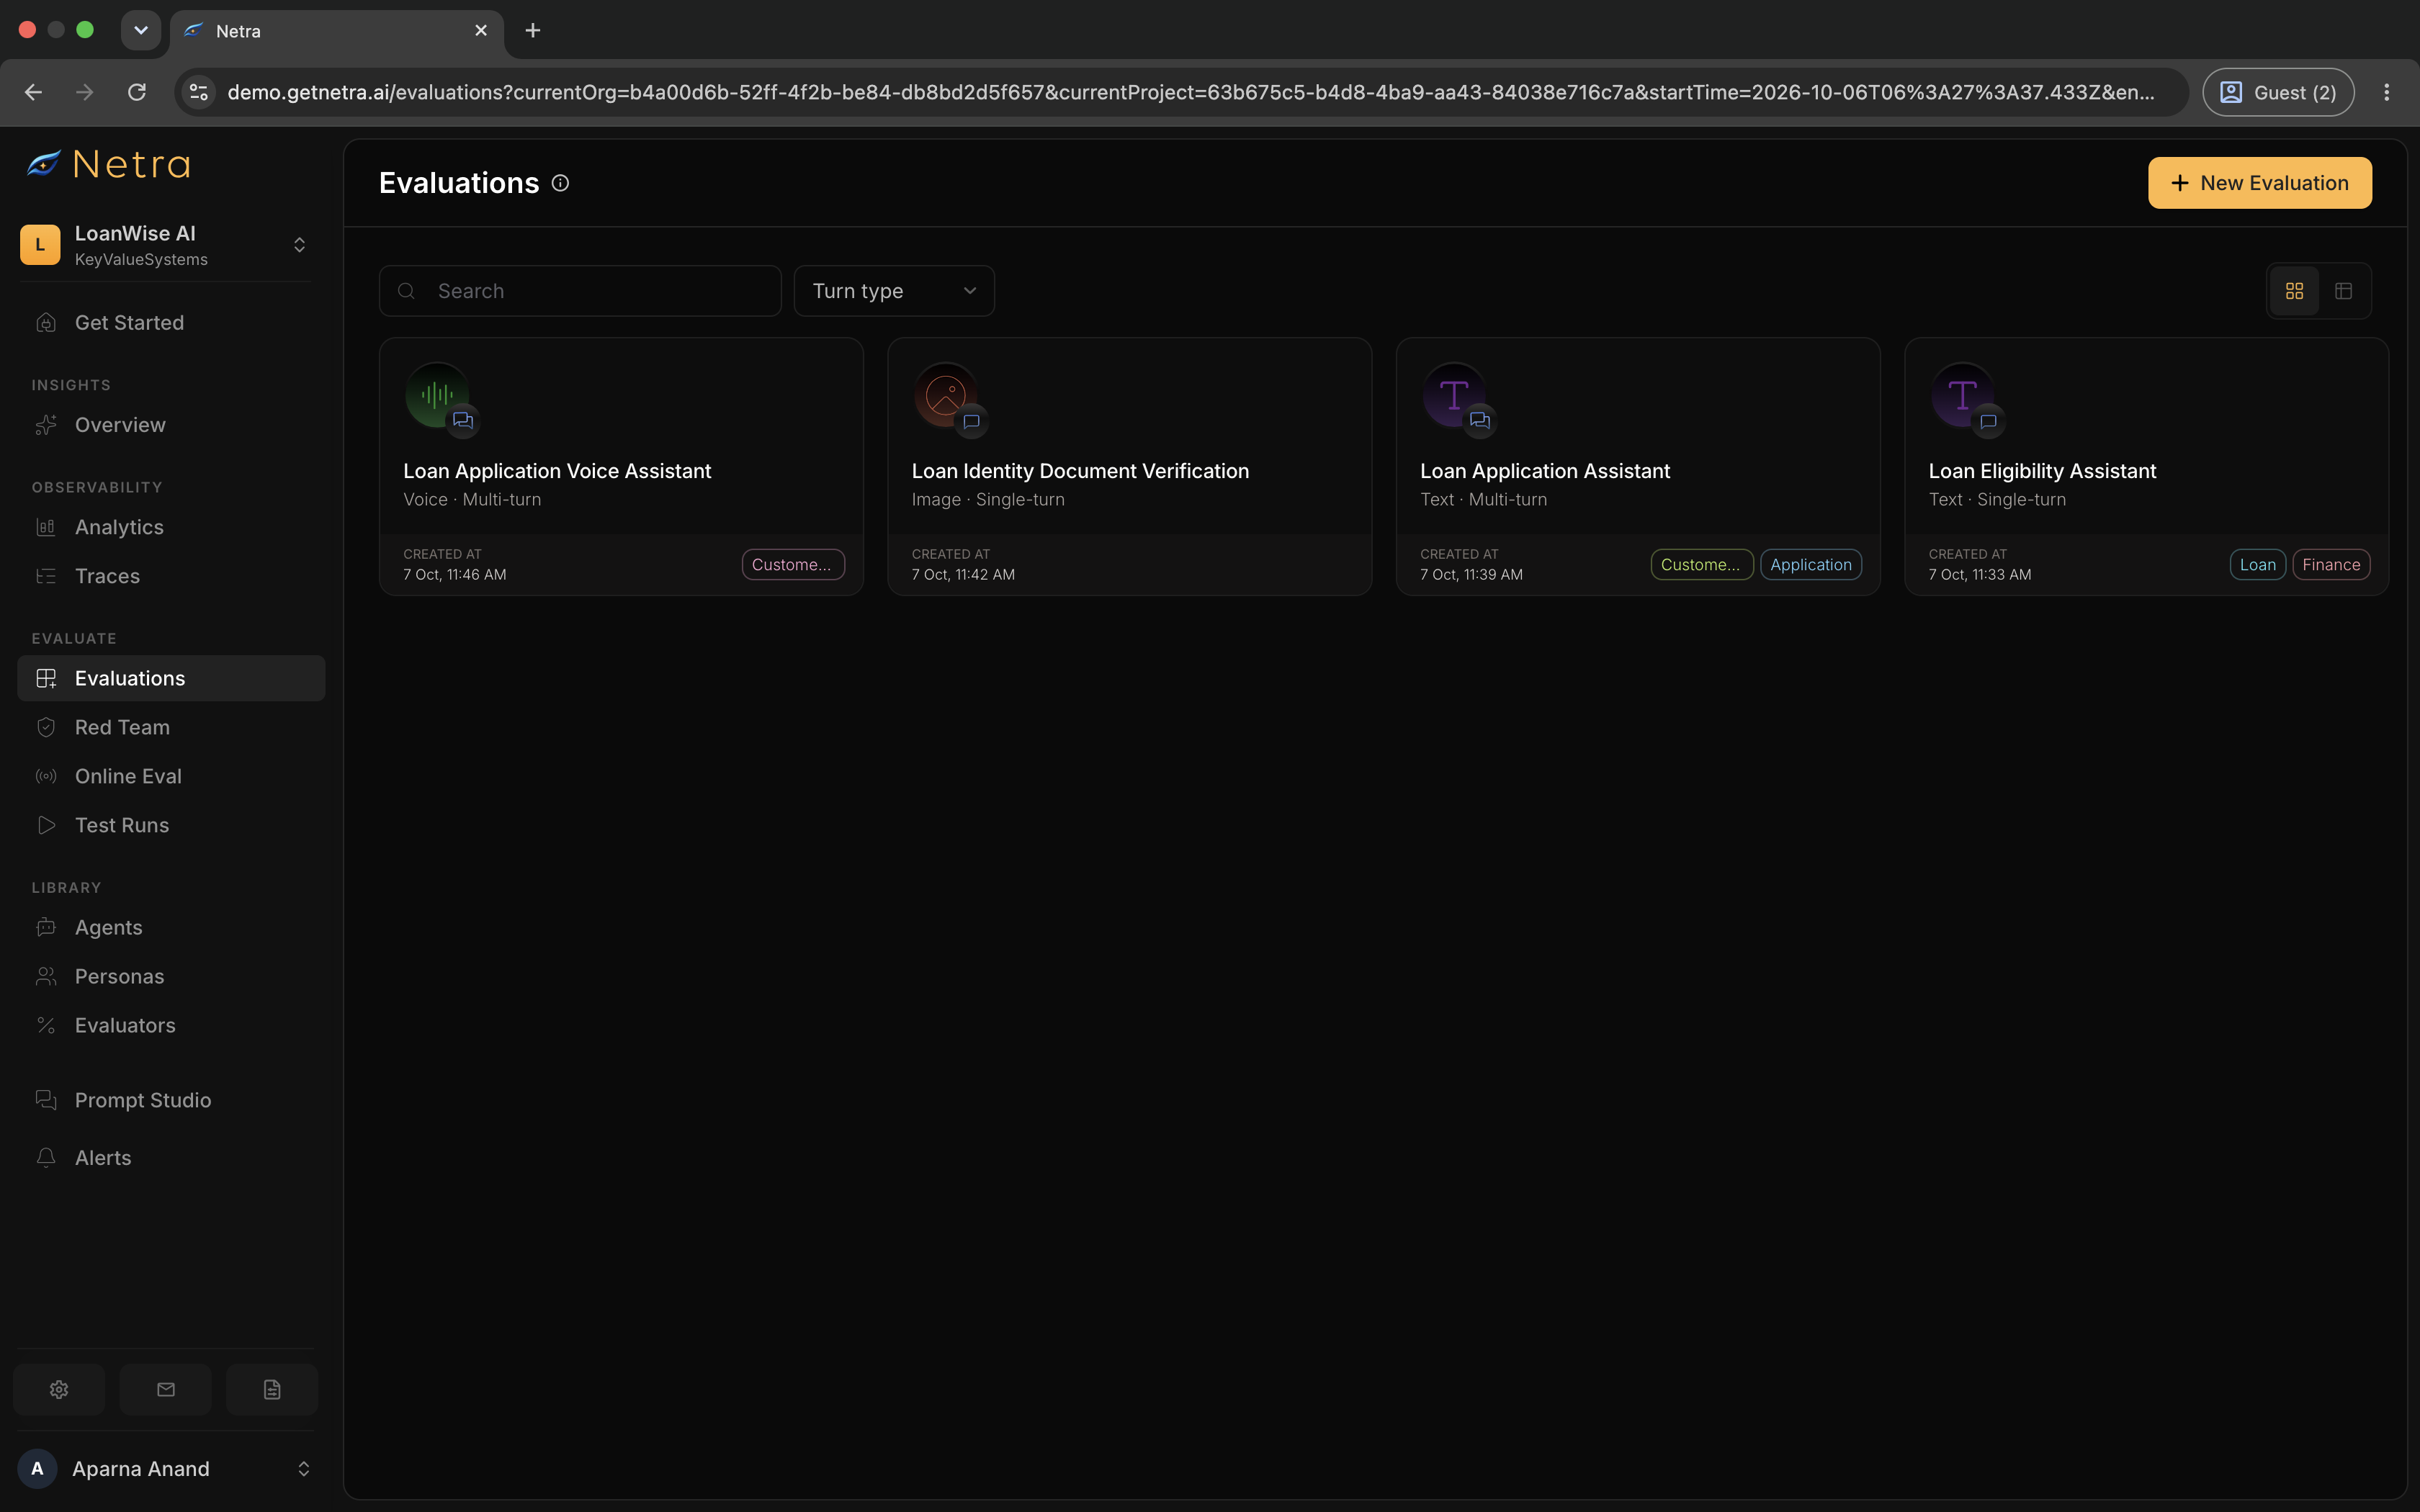The height and width of the screenshot is (1512, 2420).
Task: Open the Loan Application Voice Assistant waveform icon
Action: (437, 394)
